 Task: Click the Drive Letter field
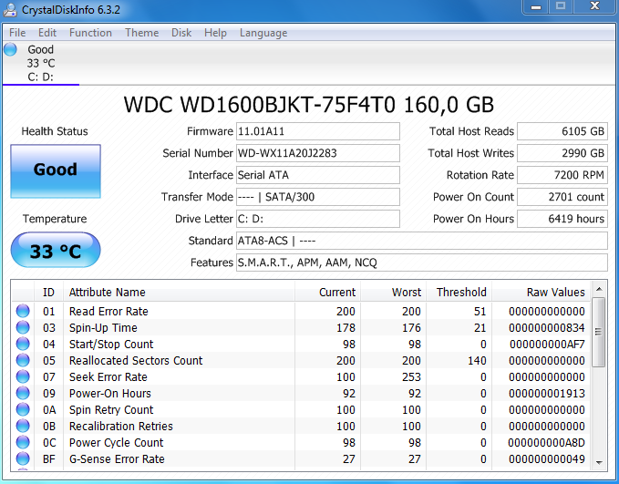pyautogui.click(x=318, y=219)
